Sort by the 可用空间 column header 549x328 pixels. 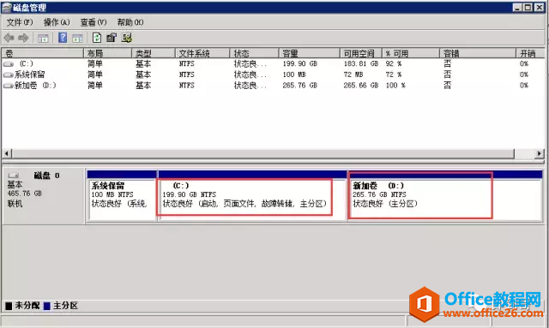[361, 53]
